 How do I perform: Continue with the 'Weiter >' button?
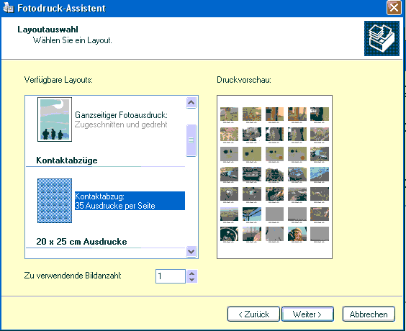point(307,314)
